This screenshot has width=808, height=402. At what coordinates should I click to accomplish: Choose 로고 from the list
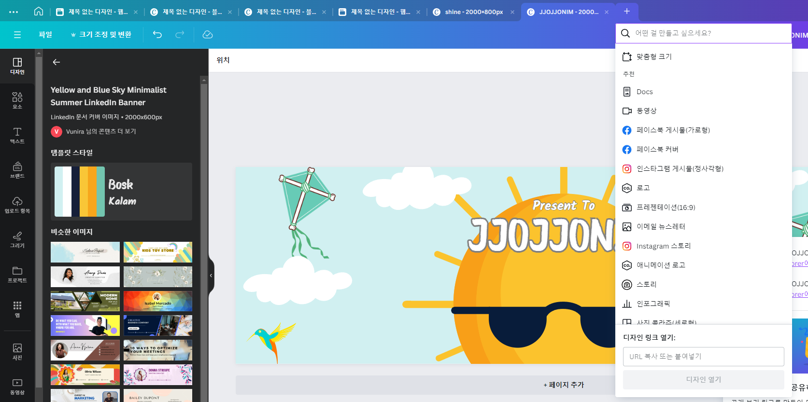click(704, 188)
